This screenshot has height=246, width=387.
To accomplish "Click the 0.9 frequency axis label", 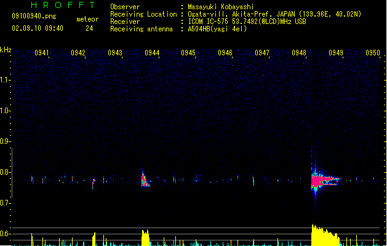I will point(4,141).
